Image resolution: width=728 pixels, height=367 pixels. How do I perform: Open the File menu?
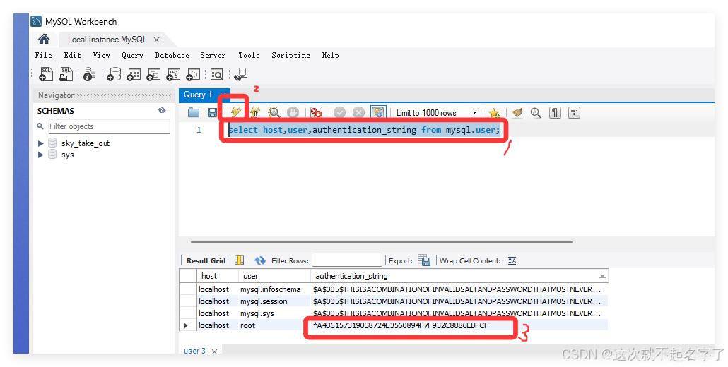[44, 55]
